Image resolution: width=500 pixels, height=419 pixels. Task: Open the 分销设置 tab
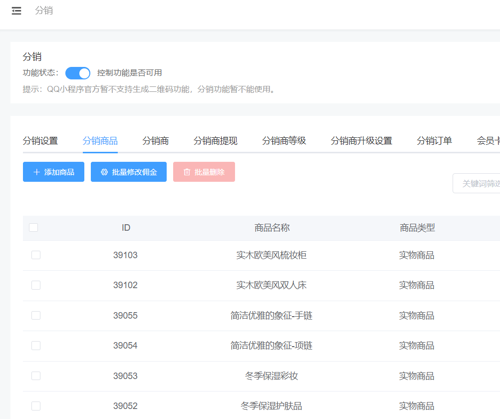coord(40,141)
